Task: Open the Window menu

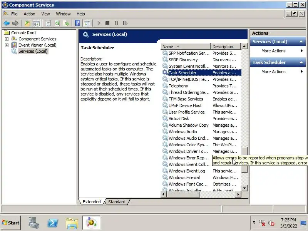Action: [x=63, y=14]
